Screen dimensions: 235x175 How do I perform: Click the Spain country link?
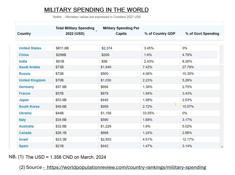tap(24, 146)
